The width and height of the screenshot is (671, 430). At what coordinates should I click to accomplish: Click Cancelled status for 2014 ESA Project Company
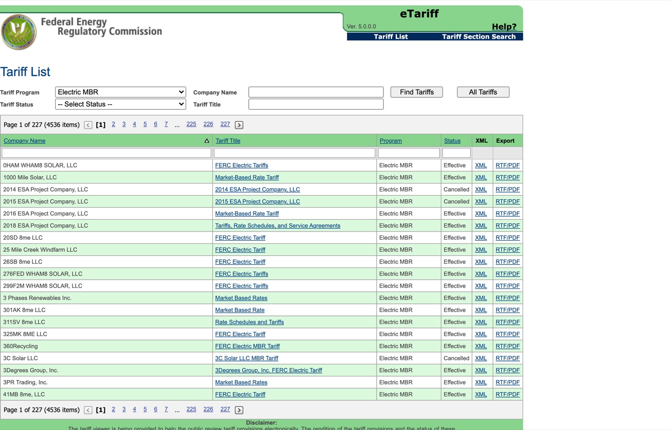(x=456, y=189)
